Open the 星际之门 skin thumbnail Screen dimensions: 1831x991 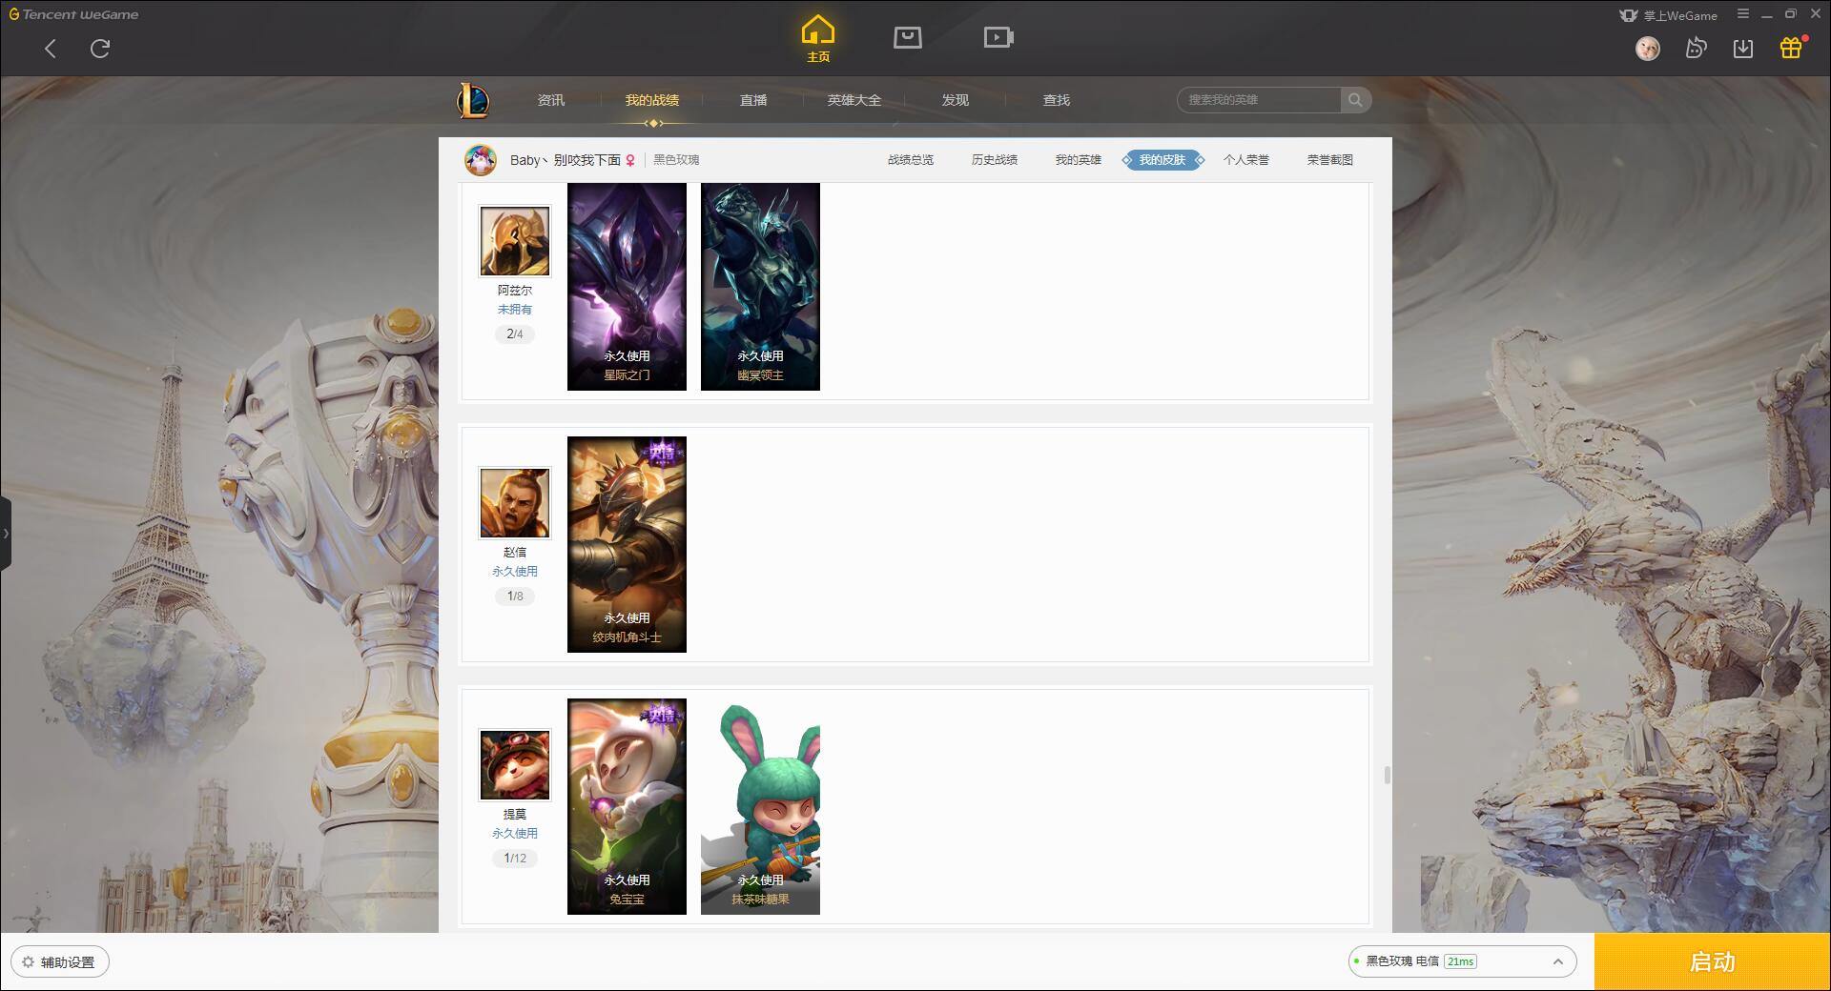tap(627, 286)
